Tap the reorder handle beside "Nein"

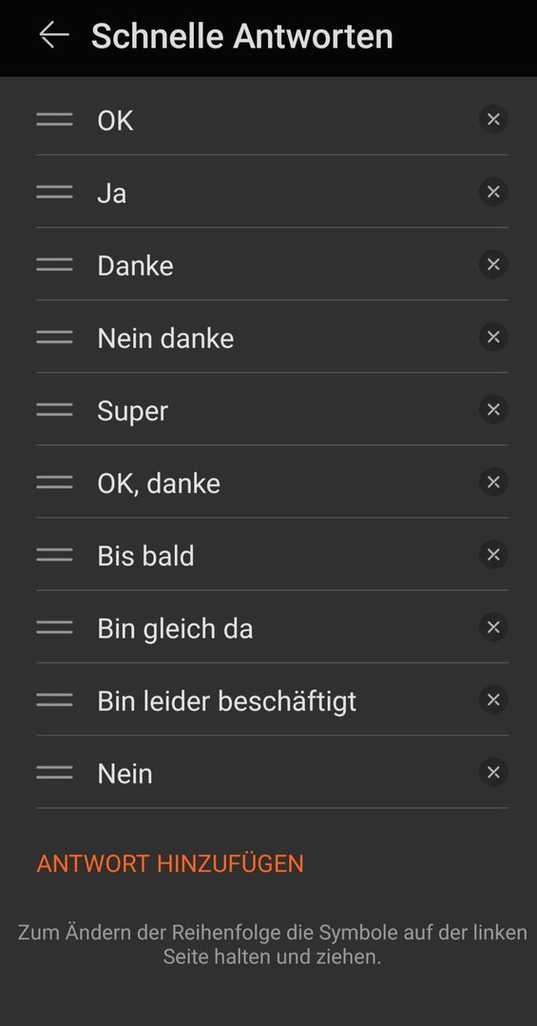point(54,772)
